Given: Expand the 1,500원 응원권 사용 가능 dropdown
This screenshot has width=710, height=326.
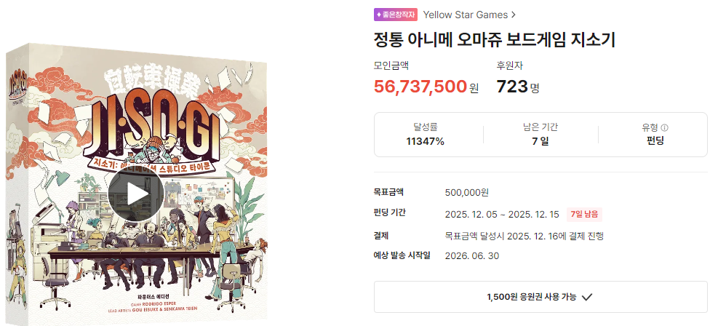Looking at the screenshot, I should tap(541, 296).
